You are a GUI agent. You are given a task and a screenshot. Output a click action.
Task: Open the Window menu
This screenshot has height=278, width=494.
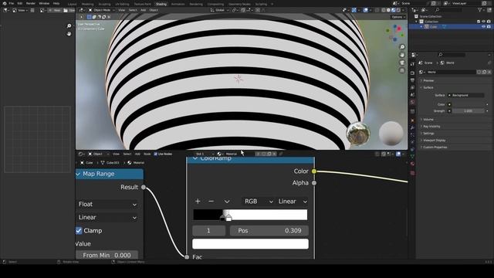click(44, 3)
